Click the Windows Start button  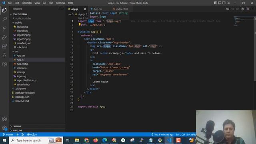(4, 140)
